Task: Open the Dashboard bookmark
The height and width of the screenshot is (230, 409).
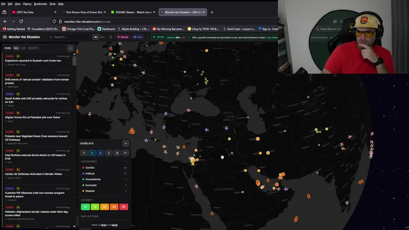Action: (x=106, y=29)
